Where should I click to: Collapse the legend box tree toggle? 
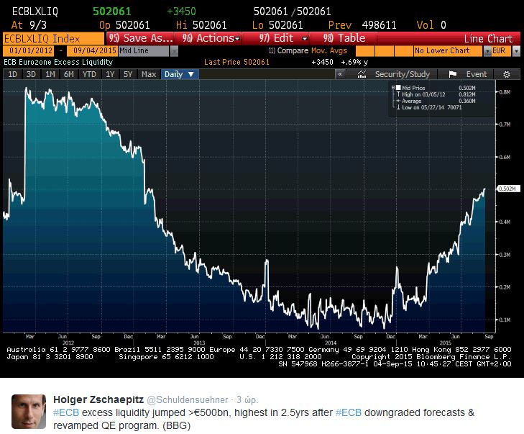(392, 87)
